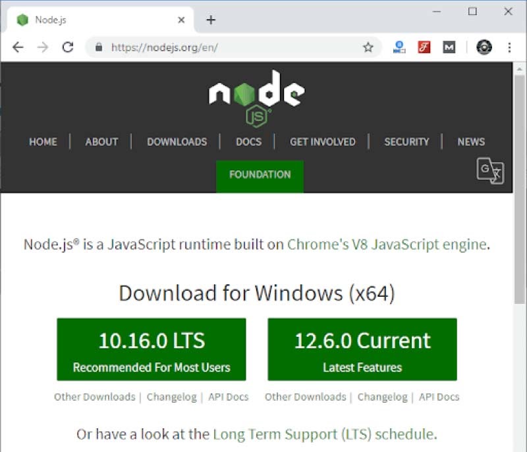Open Other Downloads under 10.16.0 LTS
The image size is (527, 452).
pos(95,397)
